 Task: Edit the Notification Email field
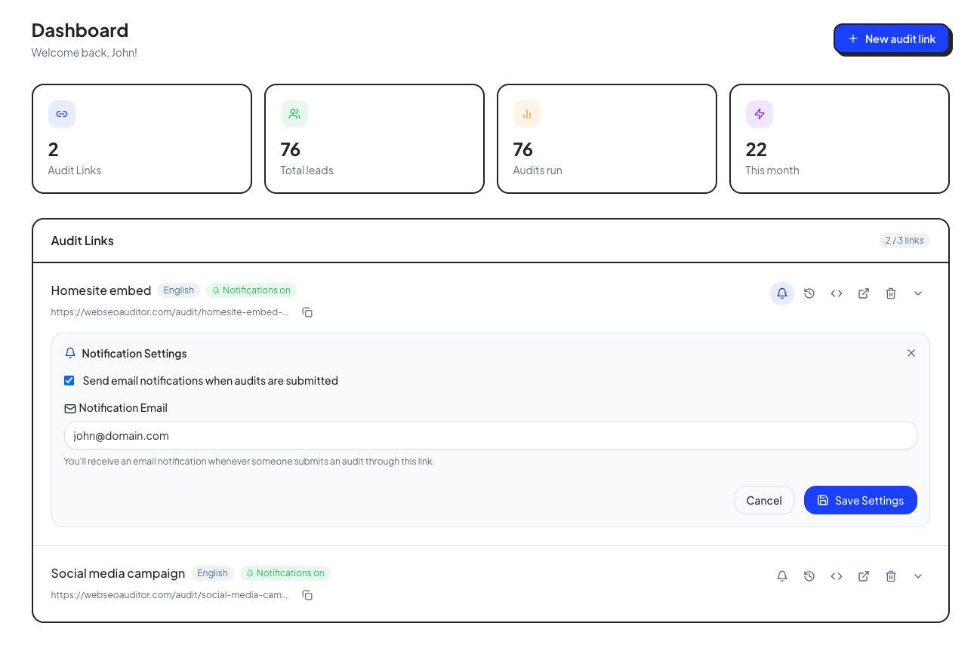tap(490, 435)
